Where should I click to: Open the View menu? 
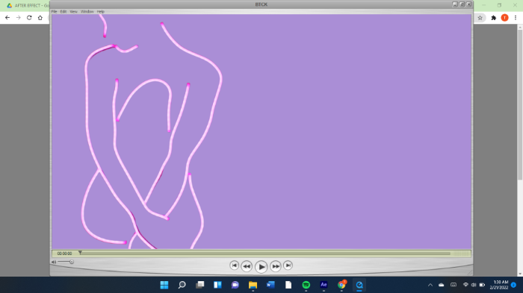[x=73, y=12]
